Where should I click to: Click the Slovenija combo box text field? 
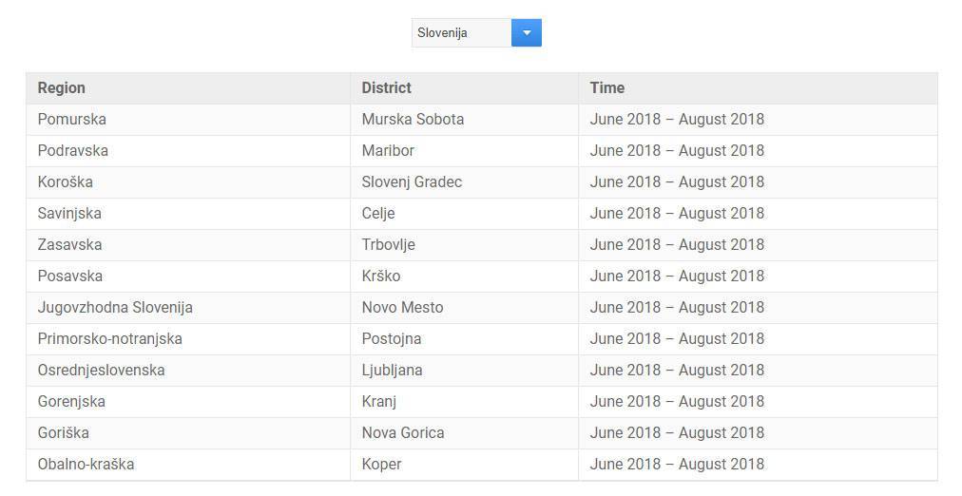[462, 33]
